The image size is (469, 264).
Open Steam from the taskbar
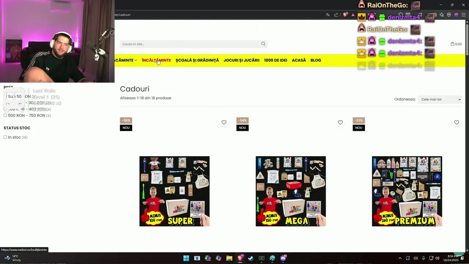coord(251,258)
